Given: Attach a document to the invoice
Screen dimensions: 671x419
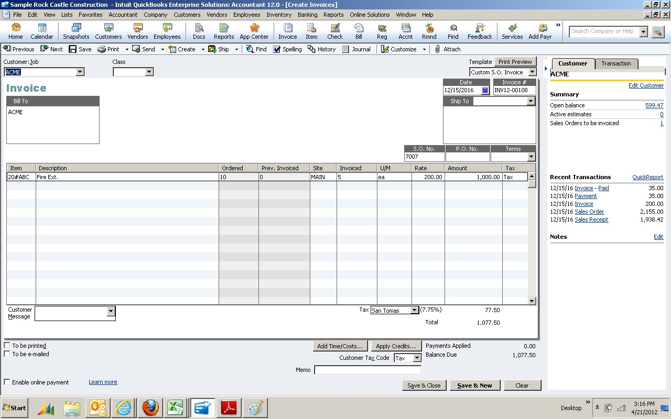Looking at the screenshot, I should 448,49.
